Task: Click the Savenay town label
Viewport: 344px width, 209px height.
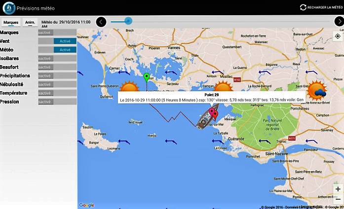Action: click(327, 130)
